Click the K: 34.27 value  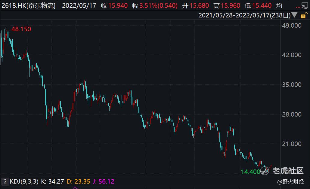coord(52,181)
